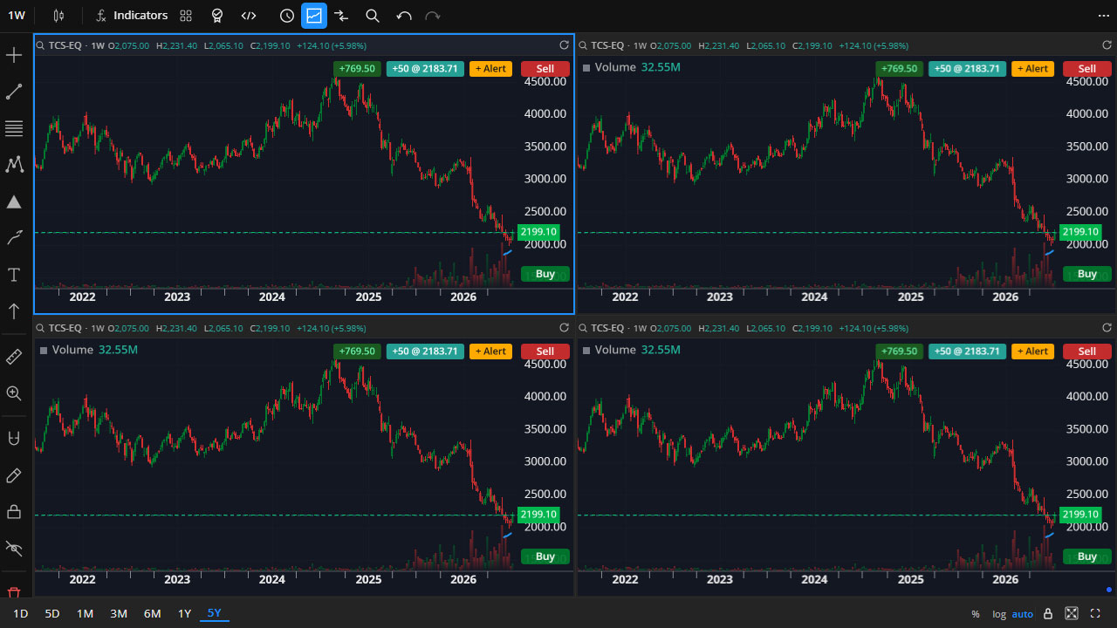
Task: Toggle the scale lock icon in bottom bar
Action: pyautogui.click(x=1048, y=613)
